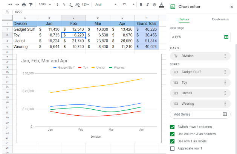Select the Paint format roller icon

[x=31, y=5]
